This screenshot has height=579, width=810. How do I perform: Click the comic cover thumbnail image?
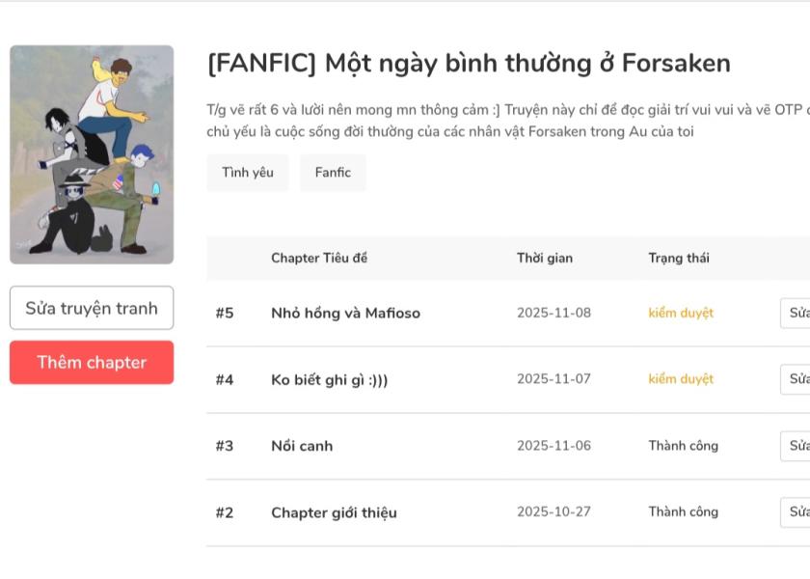[92, 154]
